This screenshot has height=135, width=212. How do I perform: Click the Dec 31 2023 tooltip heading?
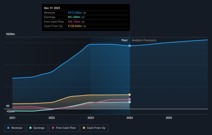(52, 8)
